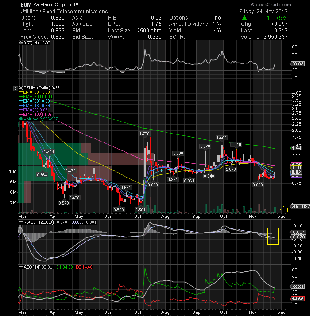Screen dimensions: 310x316
Task: Click the 0.570 April low label
Action: point(64,203)
